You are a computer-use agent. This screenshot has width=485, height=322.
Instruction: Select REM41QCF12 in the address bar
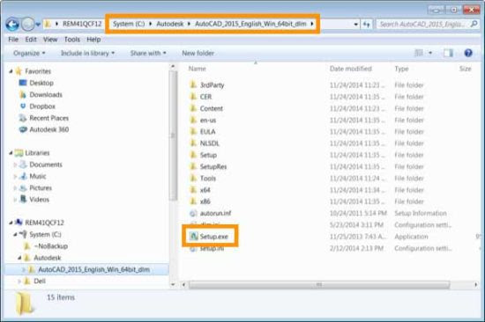click(x=82, y=24)
